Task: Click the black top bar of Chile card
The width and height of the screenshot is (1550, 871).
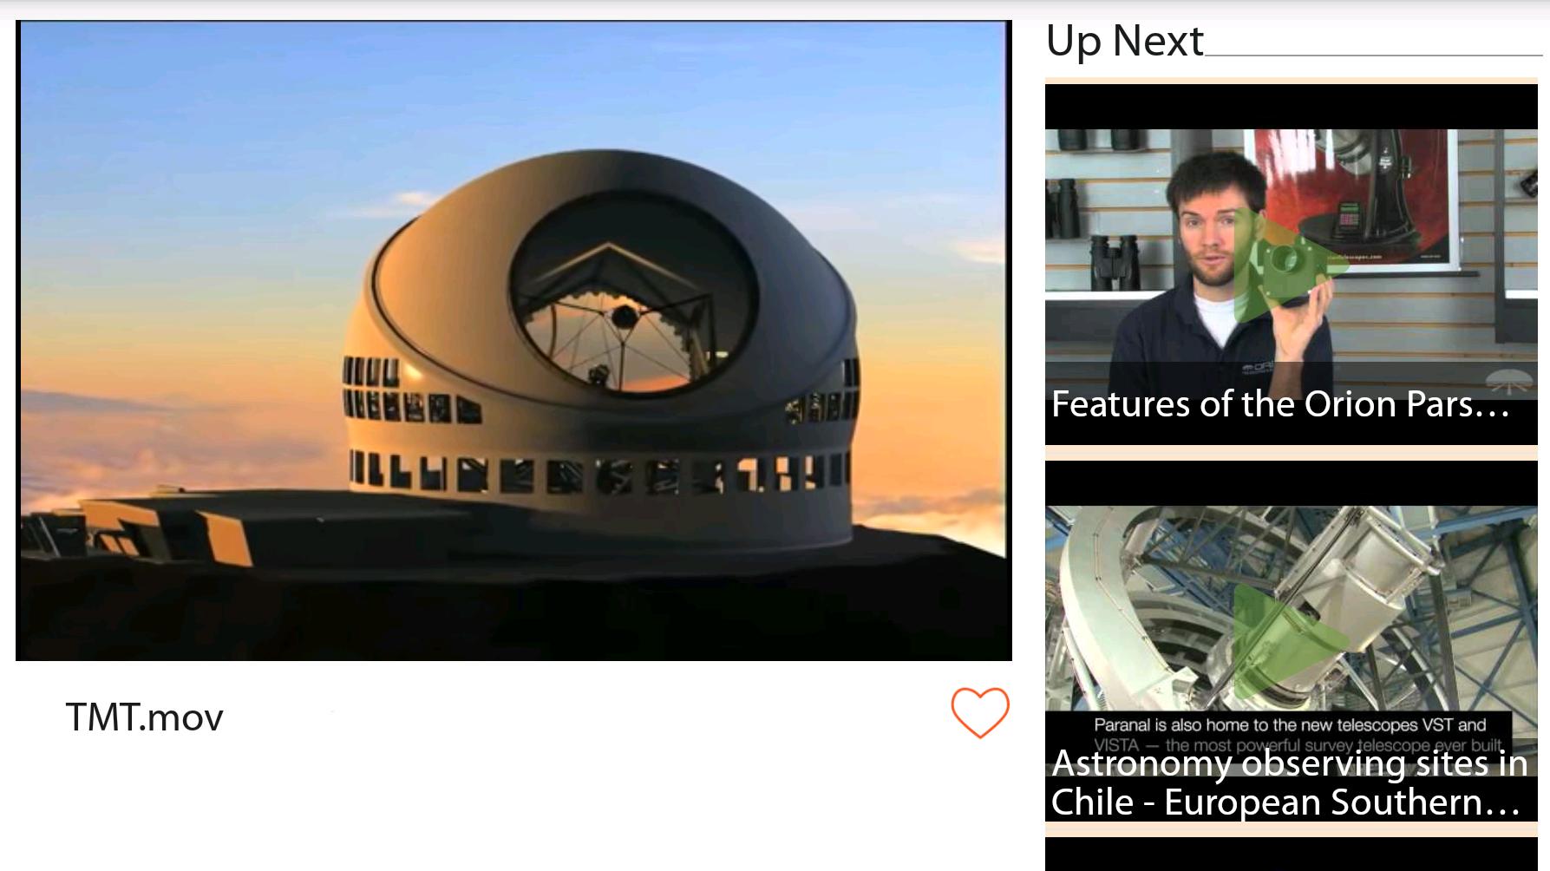Action: [x=1291, y=484]
